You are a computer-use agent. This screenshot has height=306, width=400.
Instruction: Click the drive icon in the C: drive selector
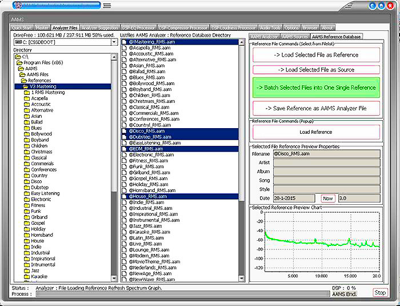18,42
